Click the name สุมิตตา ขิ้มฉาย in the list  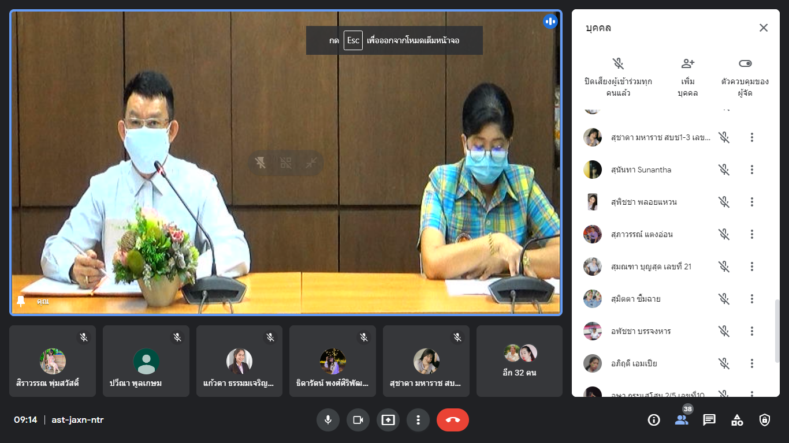click(x=635, y=299)
